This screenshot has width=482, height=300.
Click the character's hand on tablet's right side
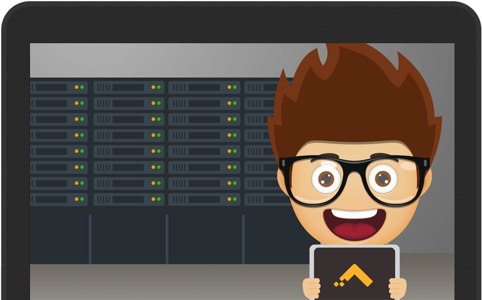click(x=397, y=287)
